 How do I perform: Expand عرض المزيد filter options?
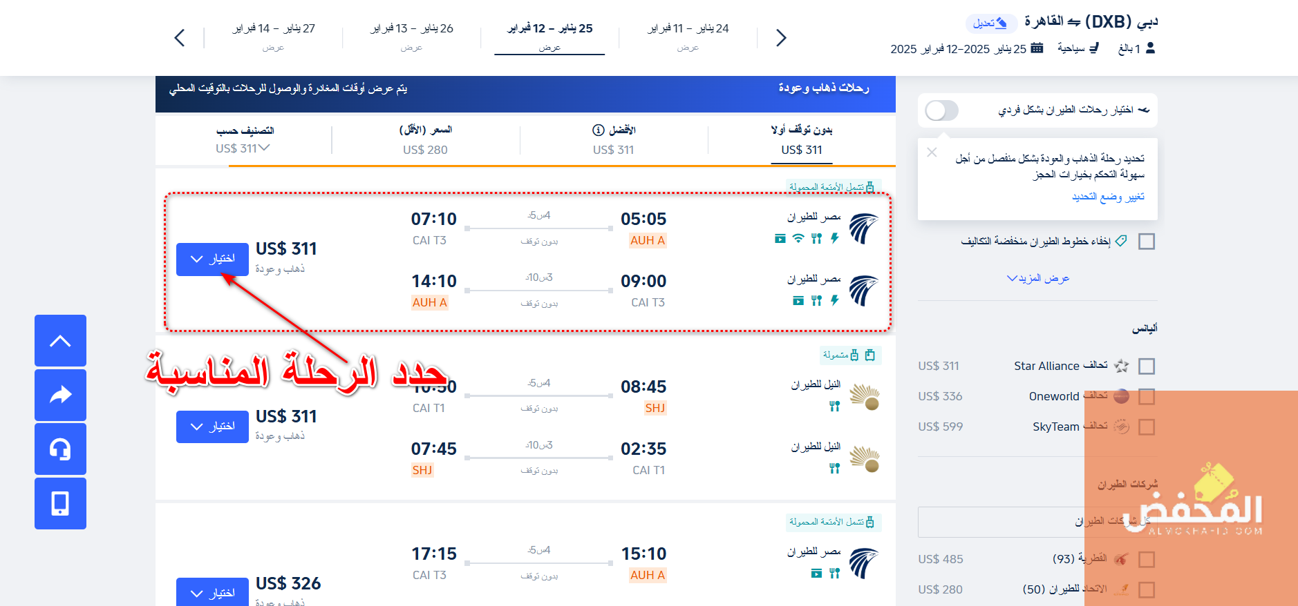coord(1038,278)
